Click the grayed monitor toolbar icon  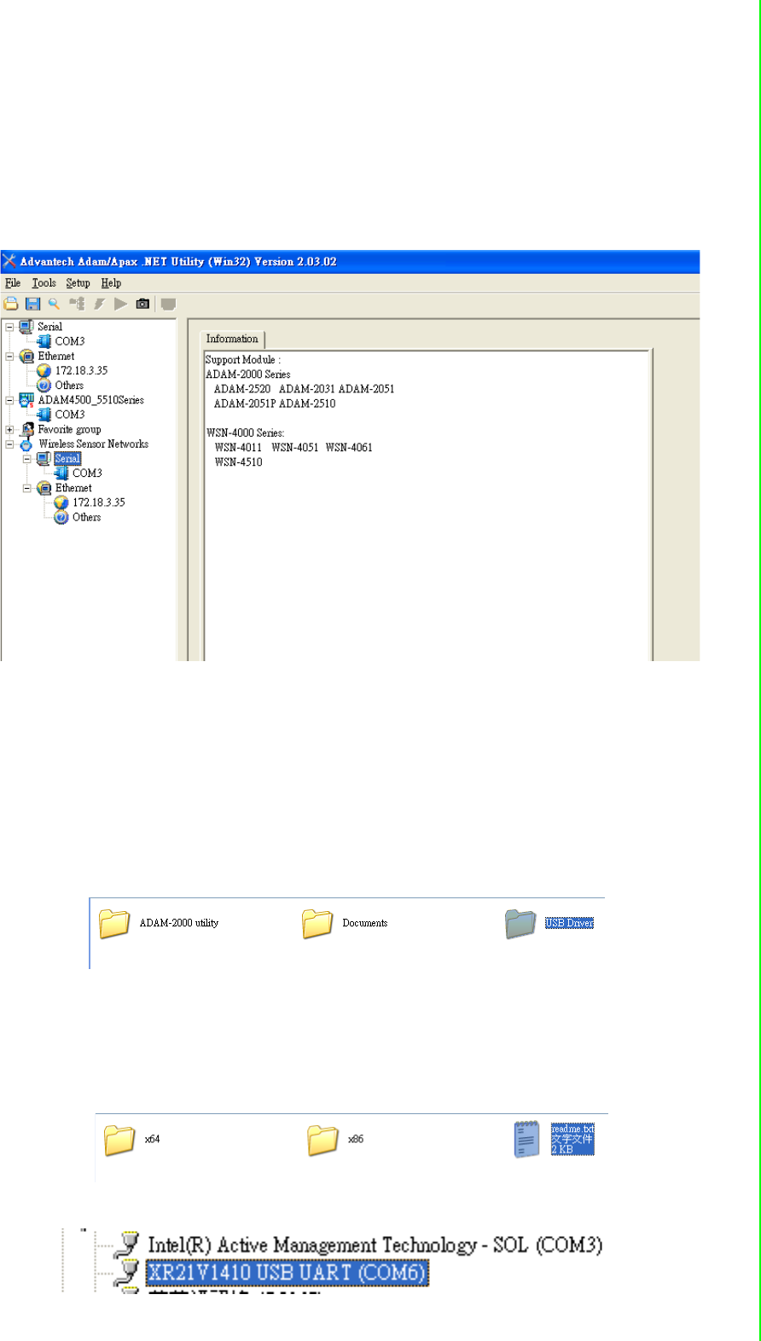coord(168,304)
